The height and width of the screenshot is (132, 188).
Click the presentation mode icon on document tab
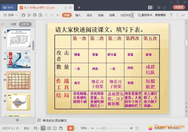coord(66,8)
